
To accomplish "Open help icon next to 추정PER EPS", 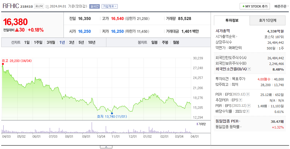I will tap(241, 100).
